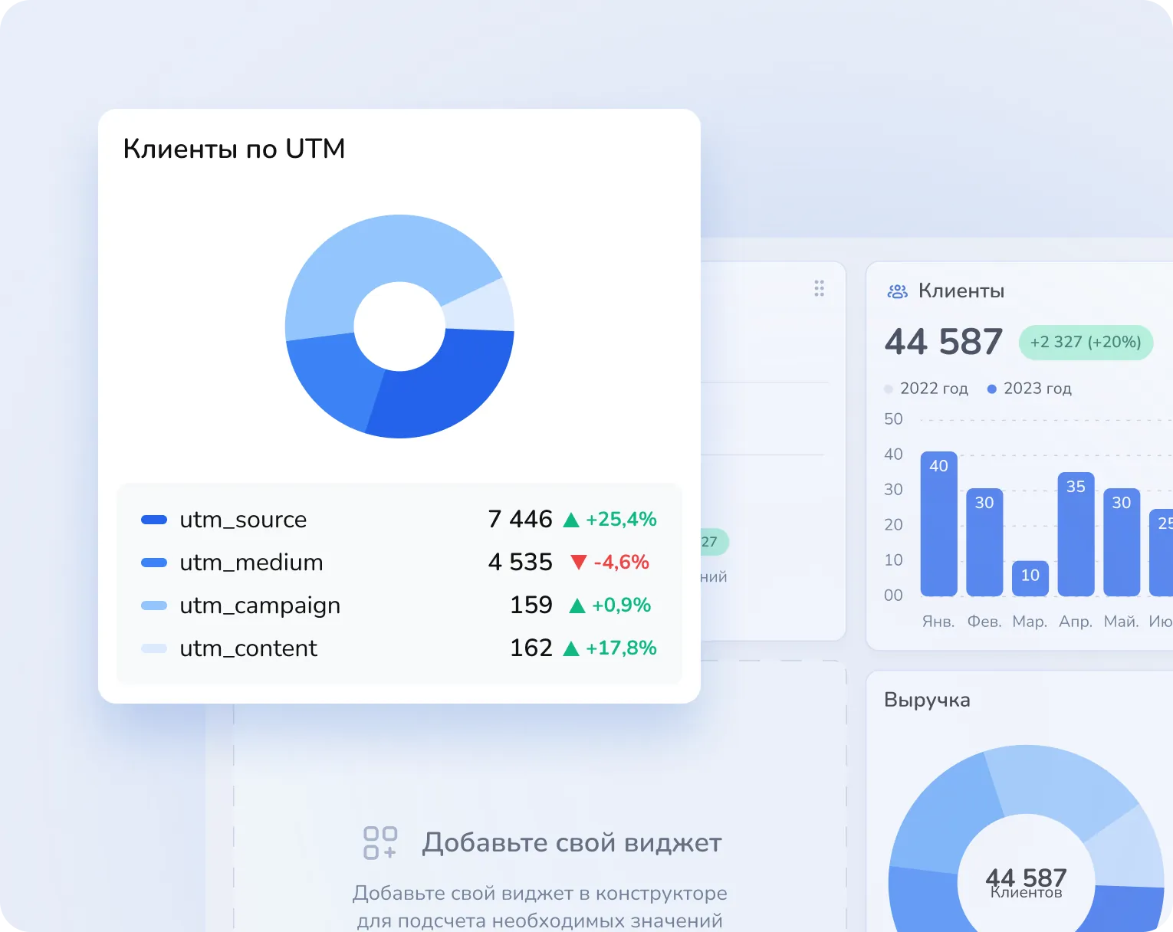Click the Клиенты по UTM card title

click(234, 149)
